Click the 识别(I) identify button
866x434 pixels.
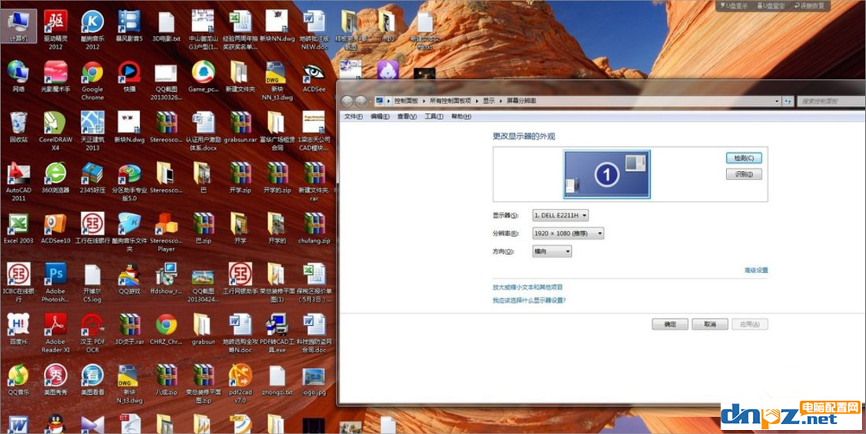(744, 174)
